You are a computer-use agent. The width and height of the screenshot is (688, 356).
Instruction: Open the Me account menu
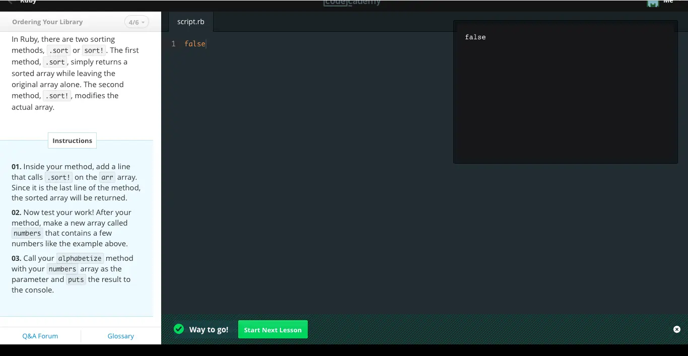pos(668,2)
